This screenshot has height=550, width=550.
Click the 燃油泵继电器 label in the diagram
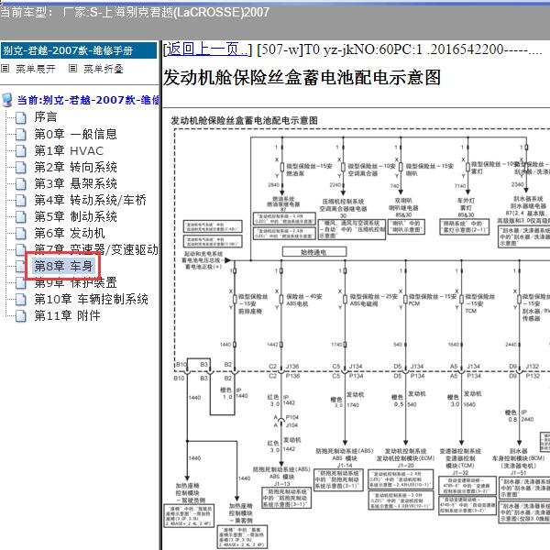283,204
